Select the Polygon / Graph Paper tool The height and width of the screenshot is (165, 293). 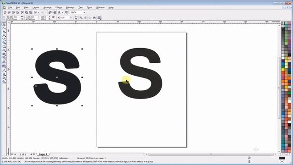click(4, 54)
